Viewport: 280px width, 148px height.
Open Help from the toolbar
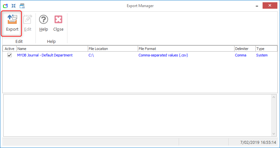(x=44, y=23)
